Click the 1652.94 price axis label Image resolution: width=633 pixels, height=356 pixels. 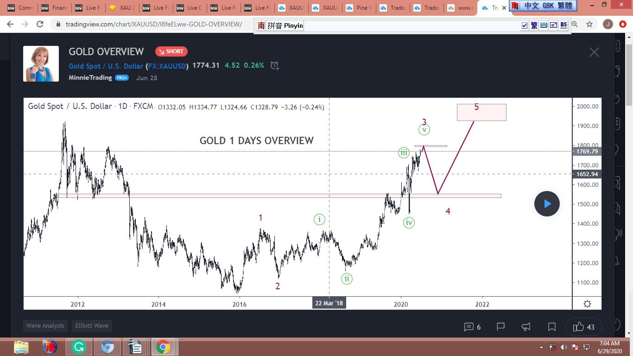[x=587, y=174]
